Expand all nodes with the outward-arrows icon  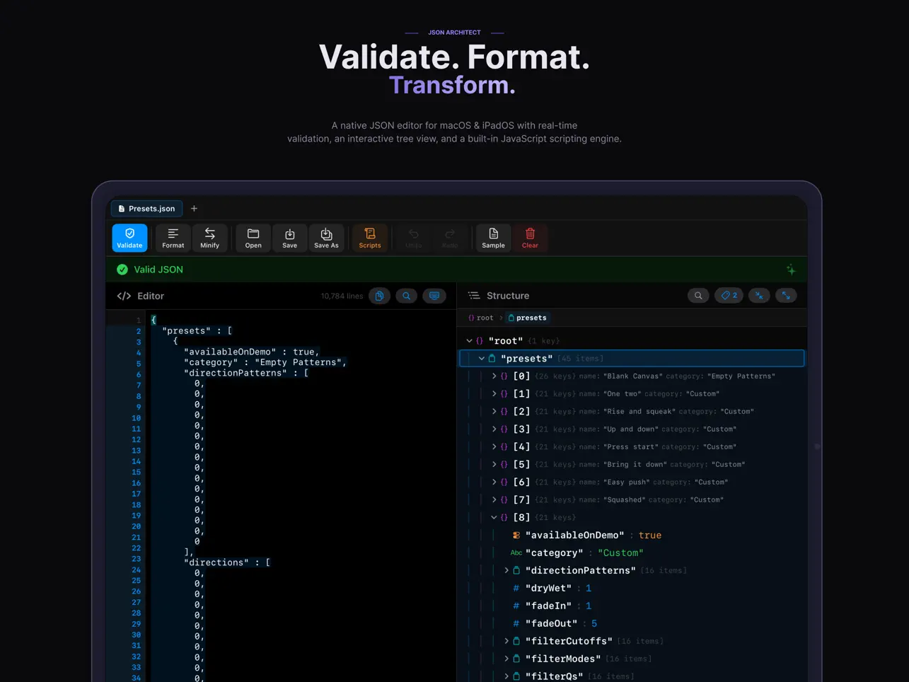pos(786,295)
